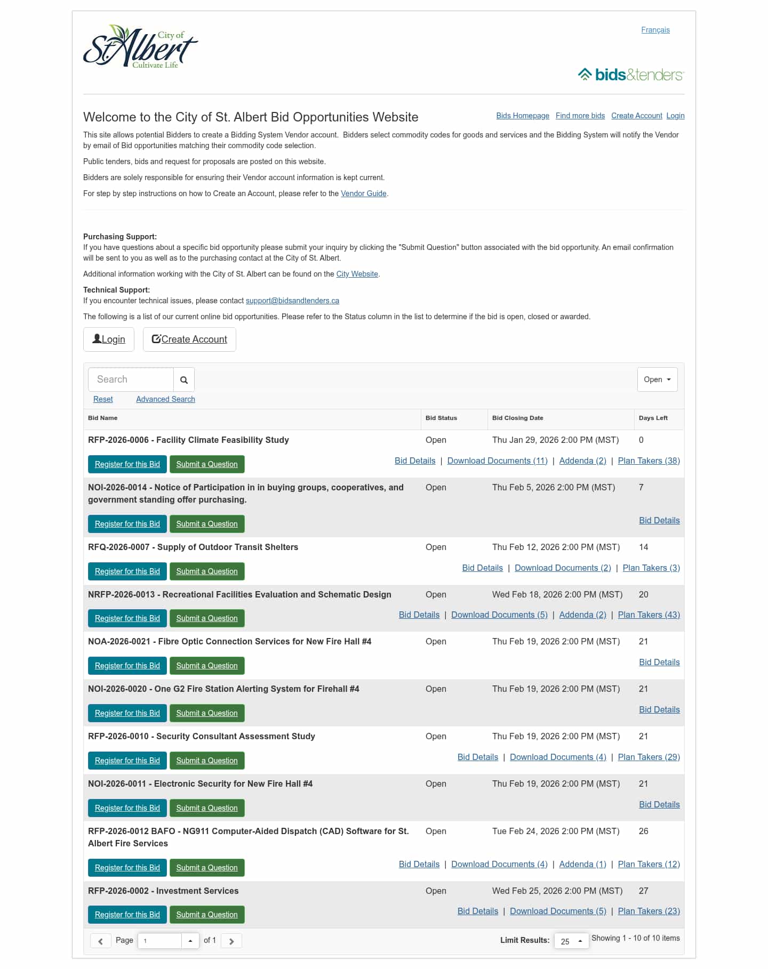Expand the Limit Results dropdown
Viewport: 768px width, 969px height.
pyautogui.click(x=571, y=941)
